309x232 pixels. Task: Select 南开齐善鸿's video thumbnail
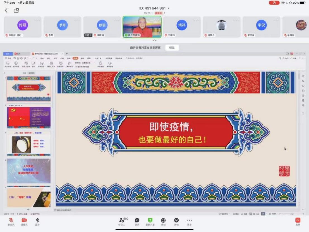pyautogui.click(x=142, y=27)
